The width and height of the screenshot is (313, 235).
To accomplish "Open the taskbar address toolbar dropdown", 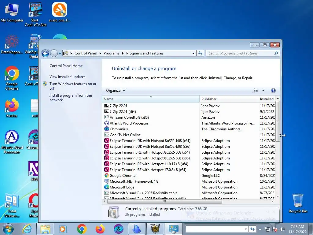I will click(x=246, y=229).
